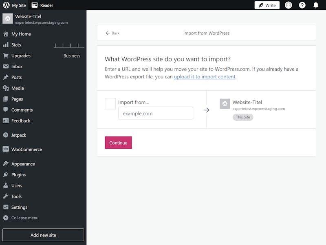326x245 pixels.
Task: Open Feedback menu item
Action: click(21, 120)
